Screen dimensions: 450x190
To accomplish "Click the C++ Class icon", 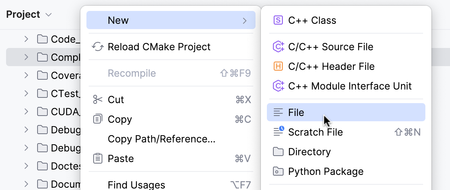I will [278, 20].
